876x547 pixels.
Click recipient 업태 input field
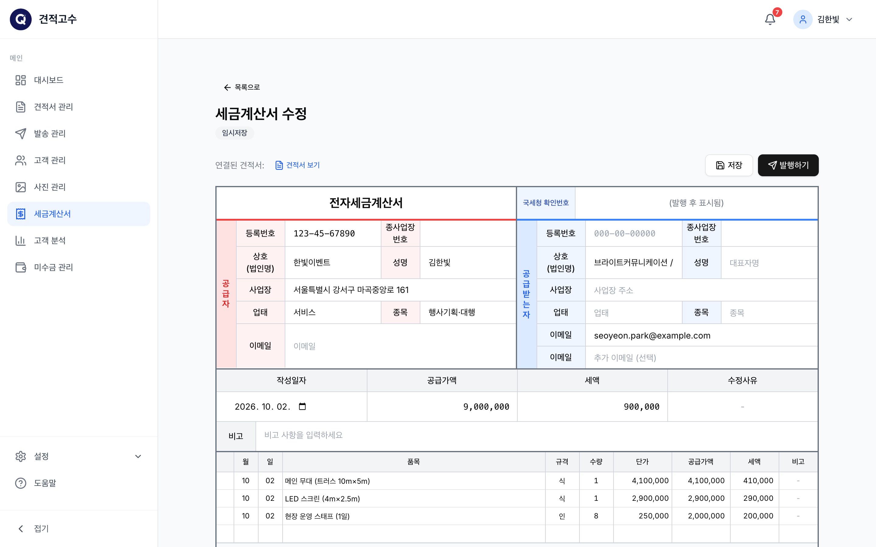pos(634,312)
